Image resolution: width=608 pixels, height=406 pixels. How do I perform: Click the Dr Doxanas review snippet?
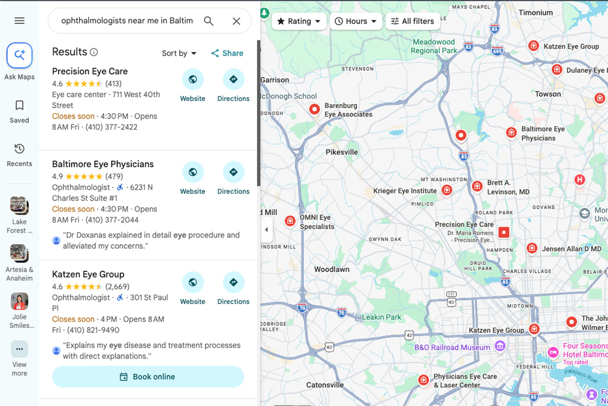click(151, 240)
